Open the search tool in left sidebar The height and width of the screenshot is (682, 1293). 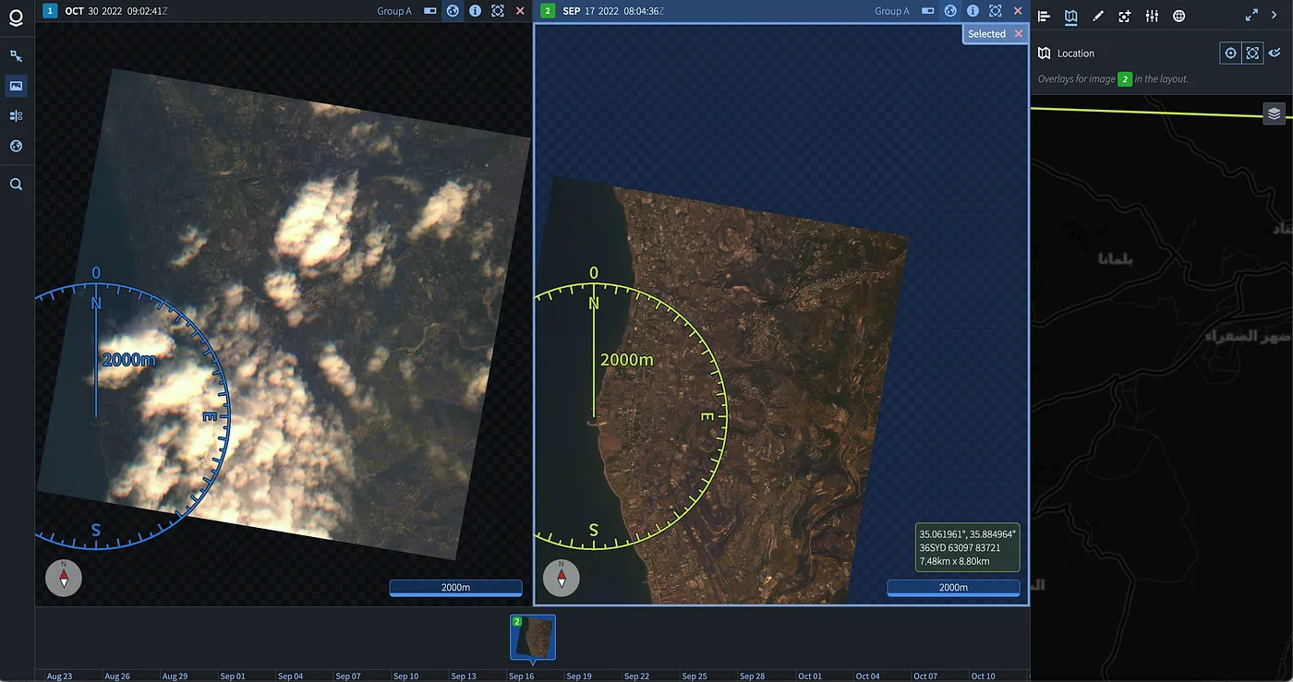[16, 185]
